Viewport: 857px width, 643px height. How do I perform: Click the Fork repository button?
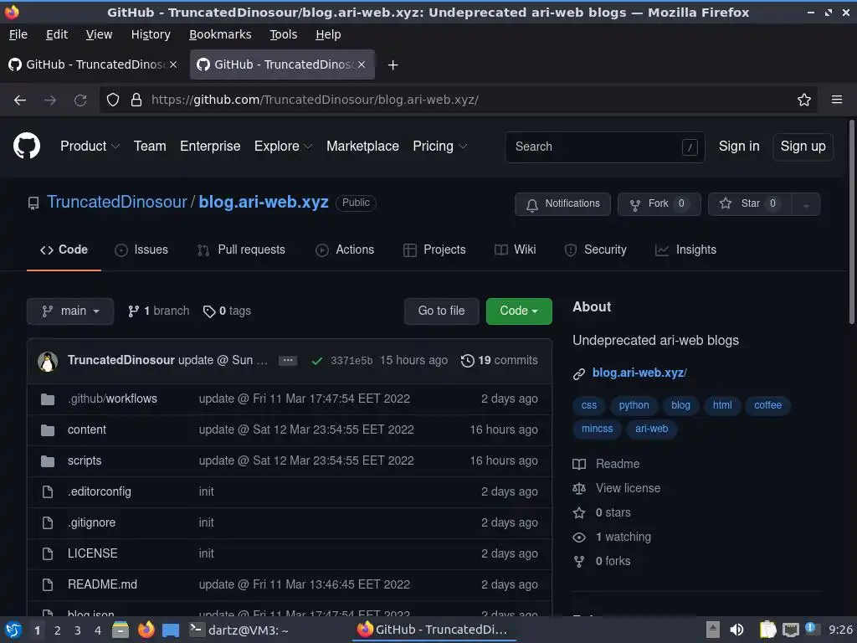pos(659,204)
